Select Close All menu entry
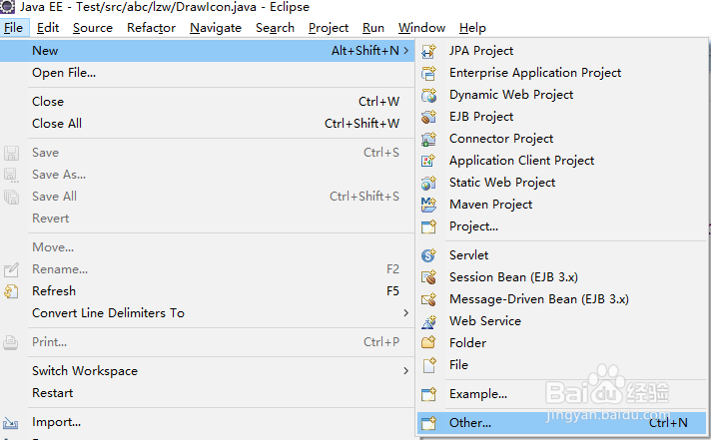The image size is (711, 440). (x=208, y=124)
